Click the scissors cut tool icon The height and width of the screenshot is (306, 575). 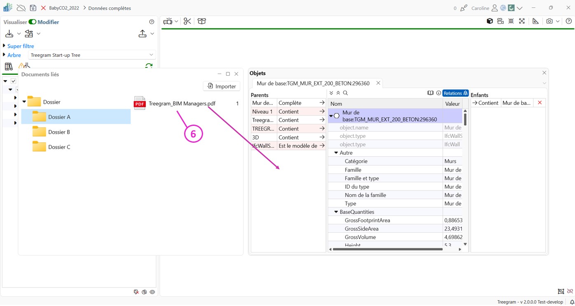click(x=187, y=21)
